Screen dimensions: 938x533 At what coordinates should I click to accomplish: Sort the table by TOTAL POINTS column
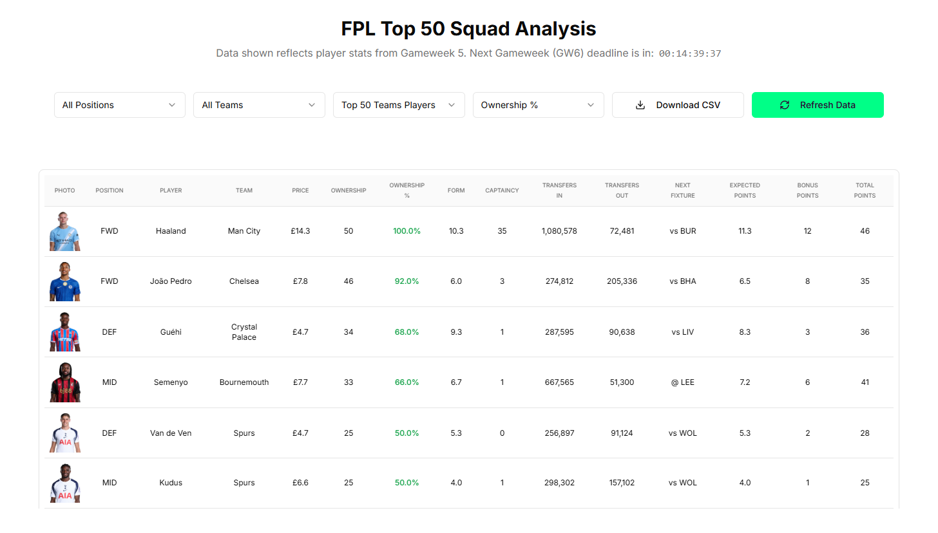click(x=865, y=190)
